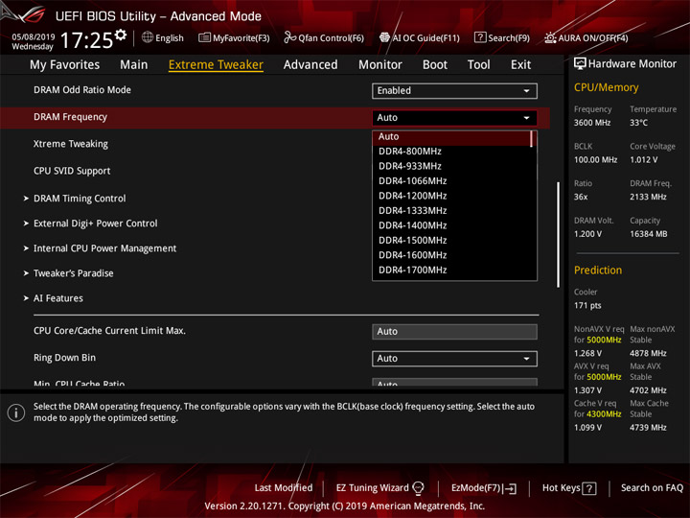The width and height of the screenshot is (690, 518).
Task: Open MyFavorite(F3) list icon
Action: pyautogui.click(x=204, y=37)
